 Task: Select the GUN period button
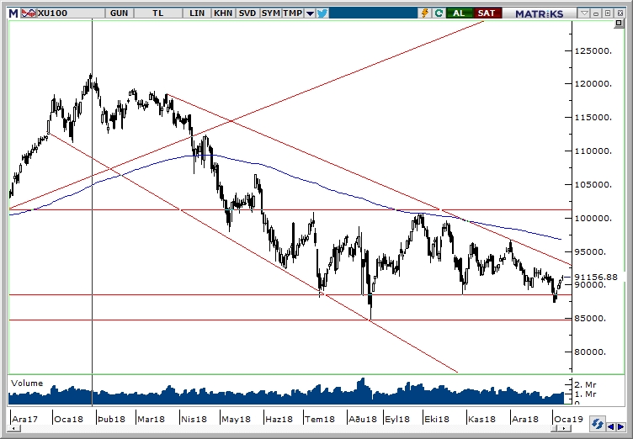119,13
